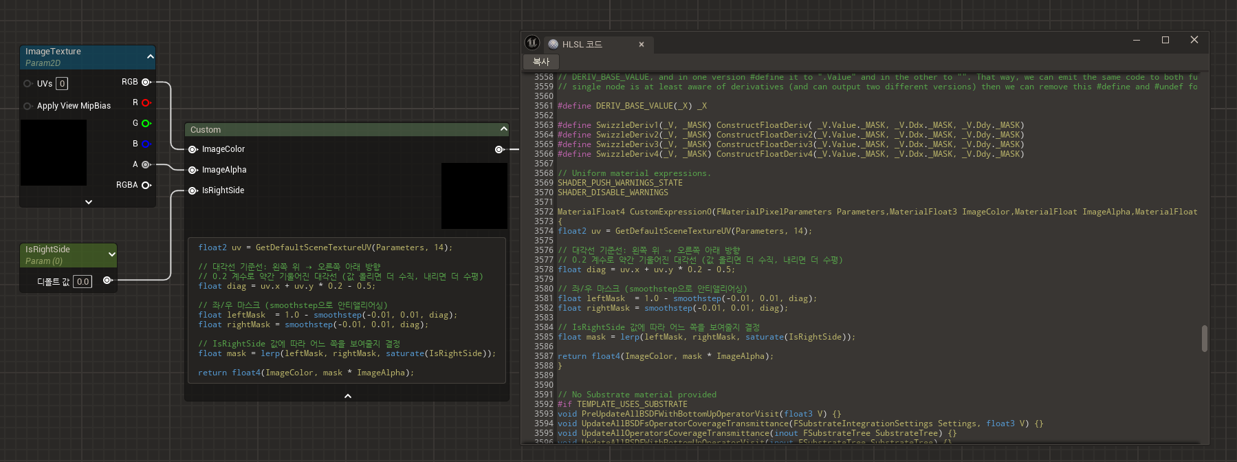Collapse the Custom node via header chevron
Screen dimensions: 1237x462
coord(503,129)
